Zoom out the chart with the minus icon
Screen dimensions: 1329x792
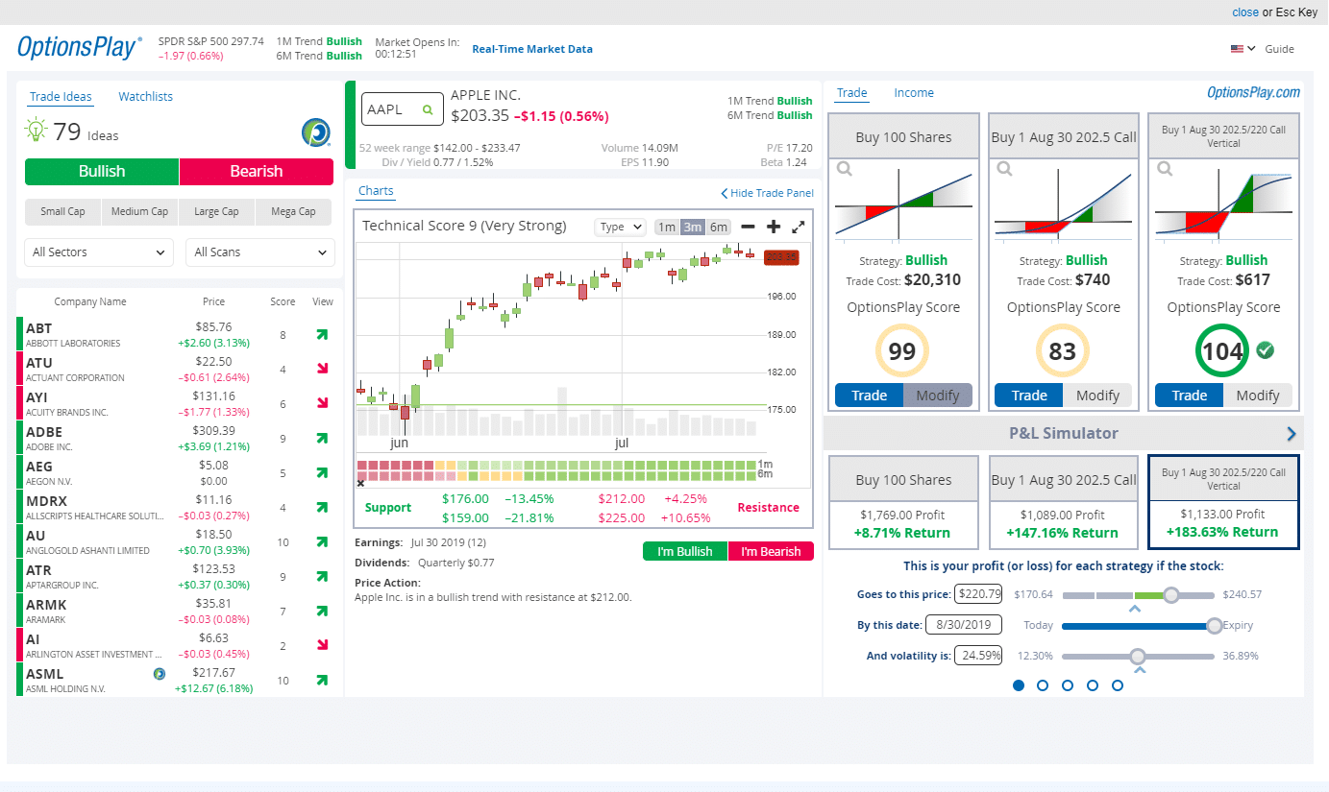pyautogui.click(x=749, y=227)
